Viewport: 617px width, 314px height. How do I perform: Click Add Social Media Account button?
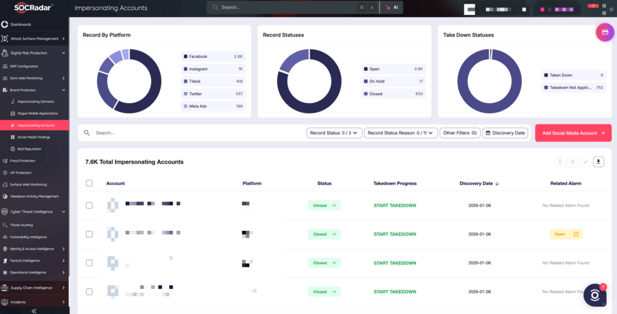pos(573,133)
